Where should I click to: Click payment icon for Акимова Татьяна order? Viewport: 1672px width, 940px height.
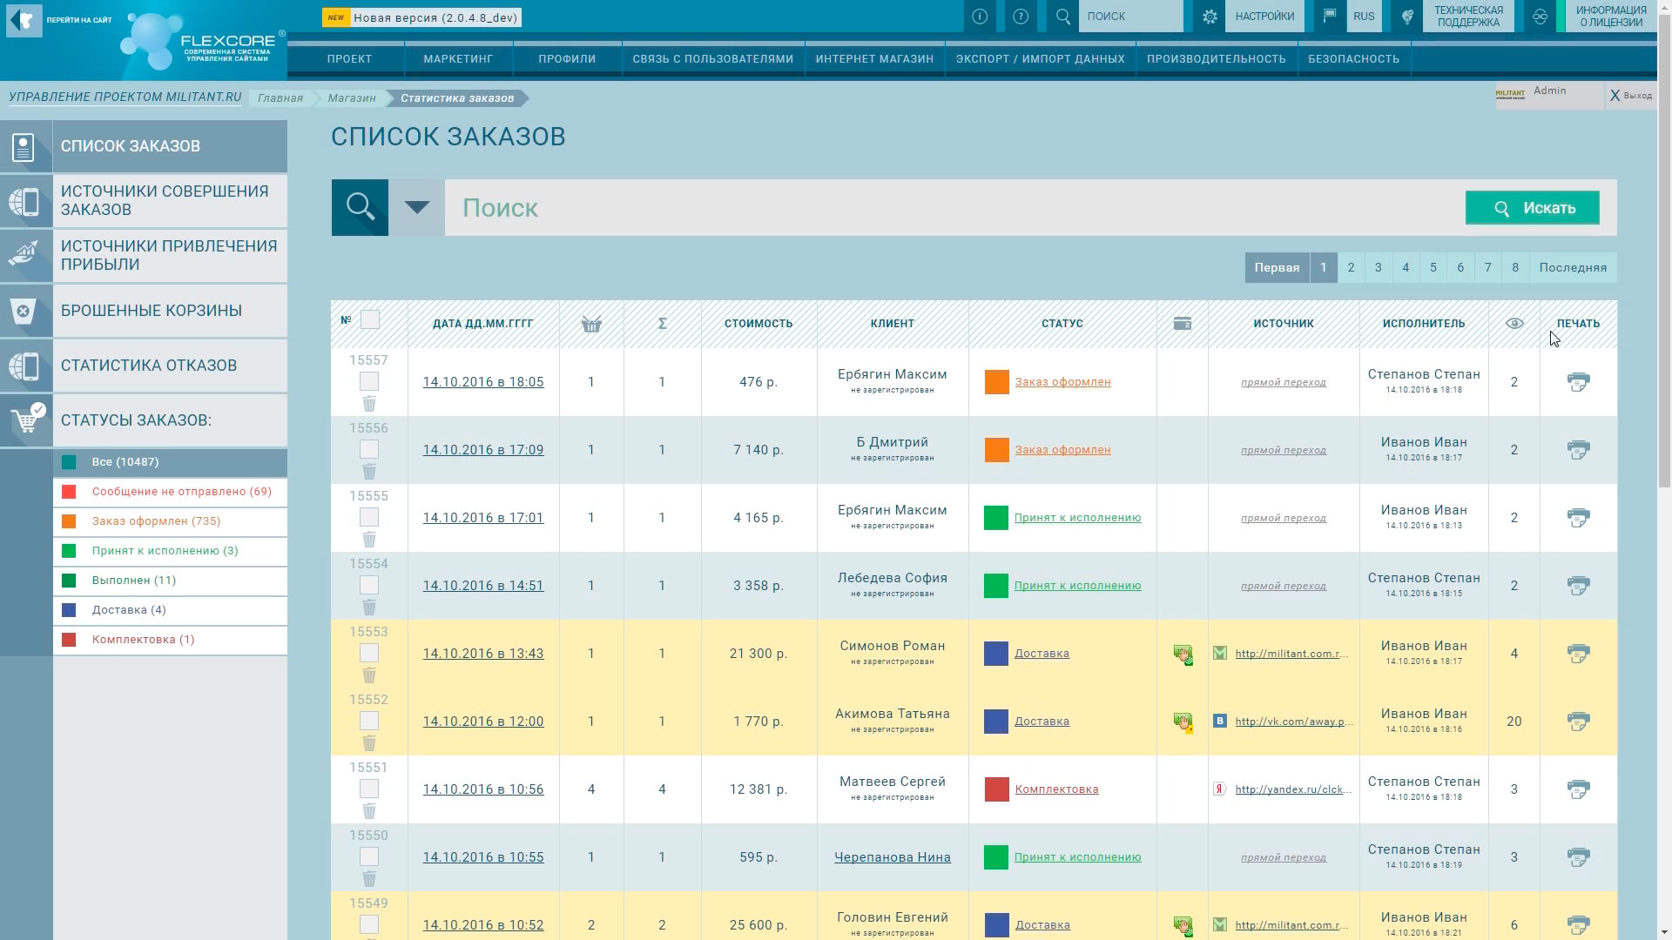click(1183, 722)
